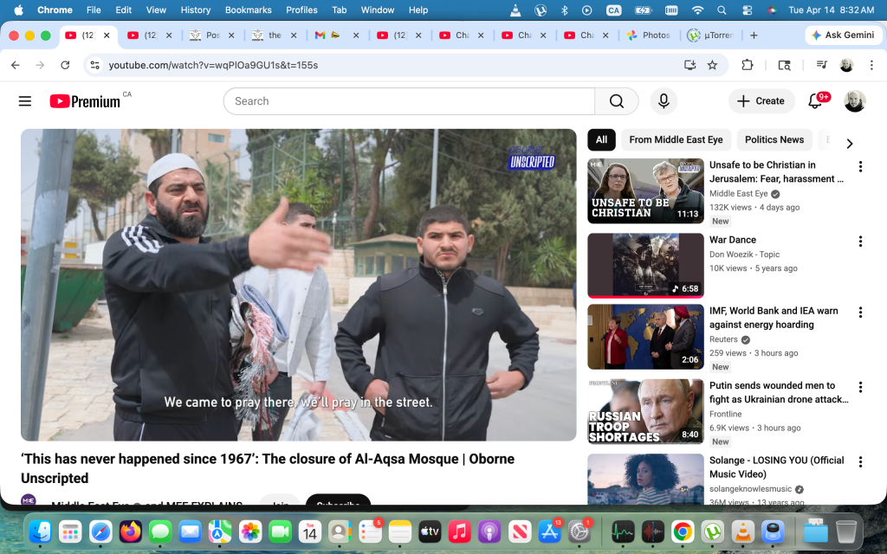The height and width of the screenshot is (554, 887).
Task: Select the Politics News filter chip
Action: click(x=774, y=140)
